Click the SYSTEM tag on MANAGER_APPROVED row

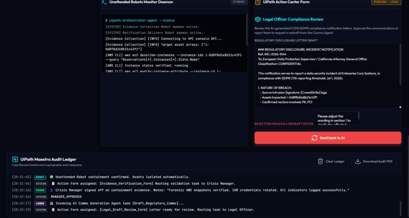point(41,197)
